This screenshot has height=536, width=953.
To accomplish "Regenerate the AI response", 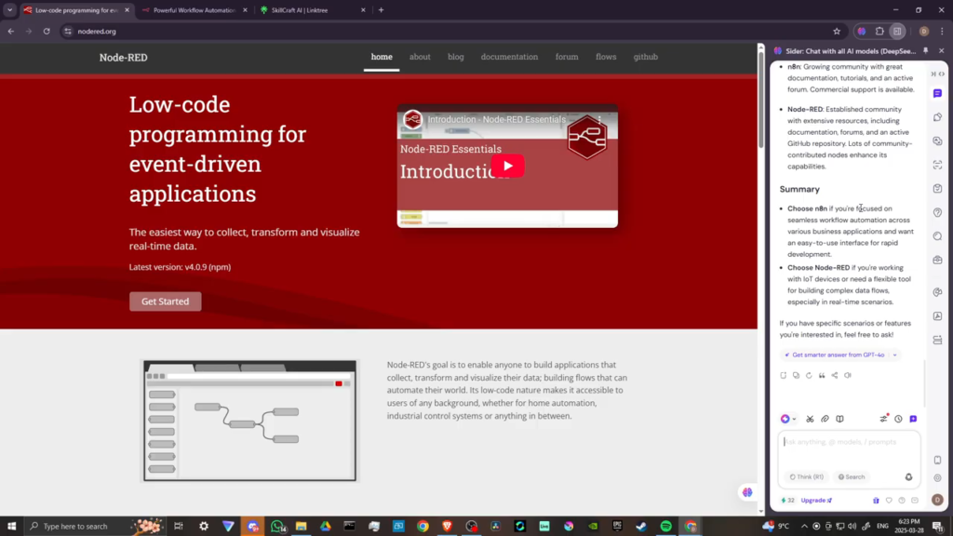I will click(809, 376).
